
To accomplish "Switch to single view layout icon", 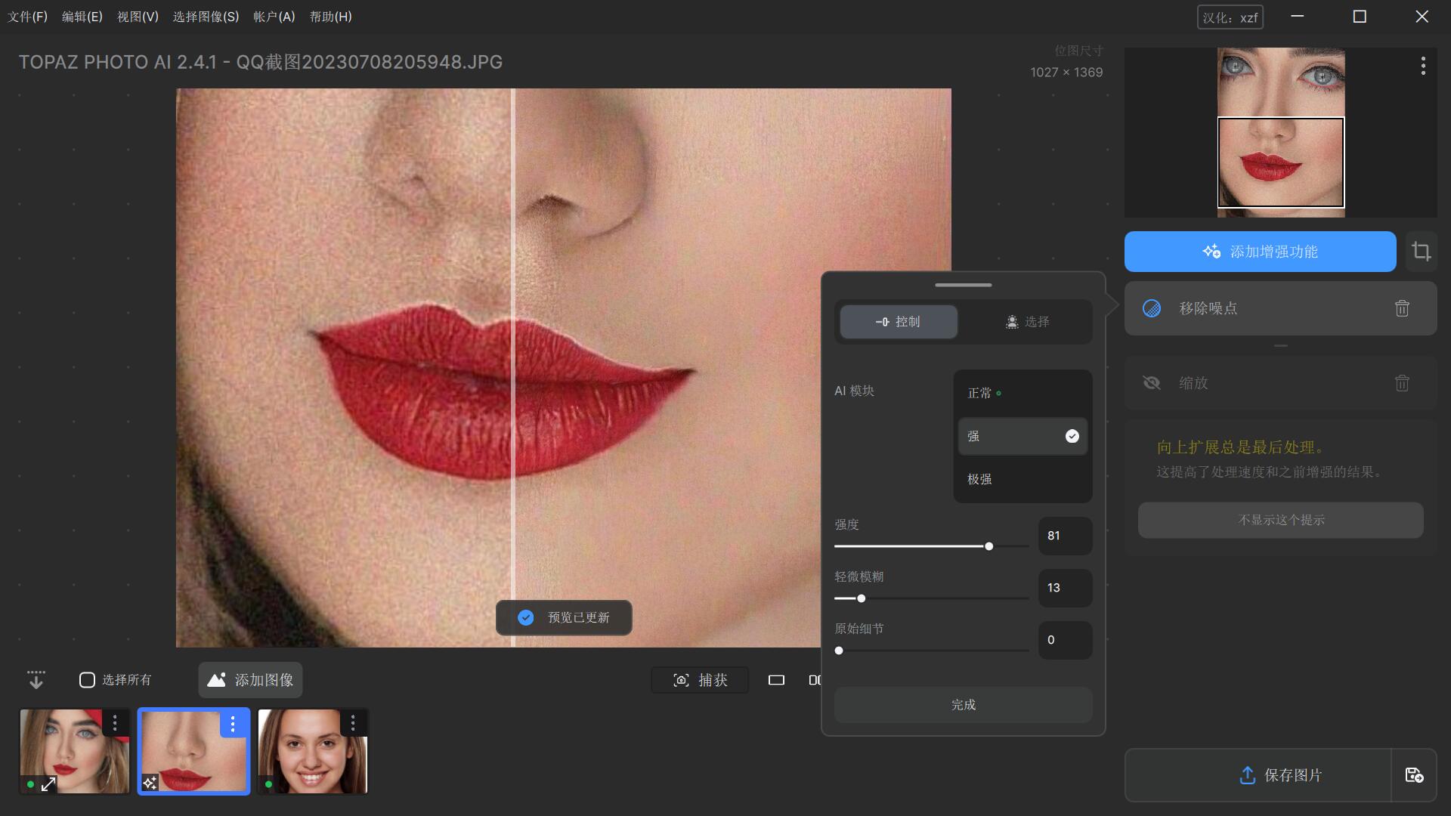I will tap(776, 680).
